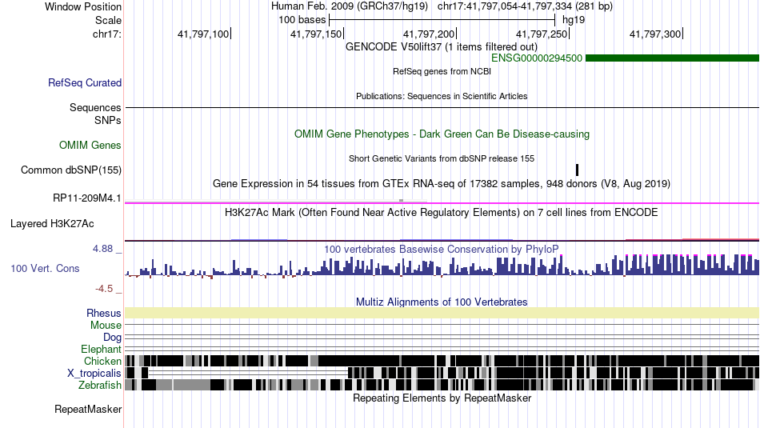Click the 41,797,100 ruler coordinate
Viewport: 760px width, 428px height.
[x=203, y=34]
